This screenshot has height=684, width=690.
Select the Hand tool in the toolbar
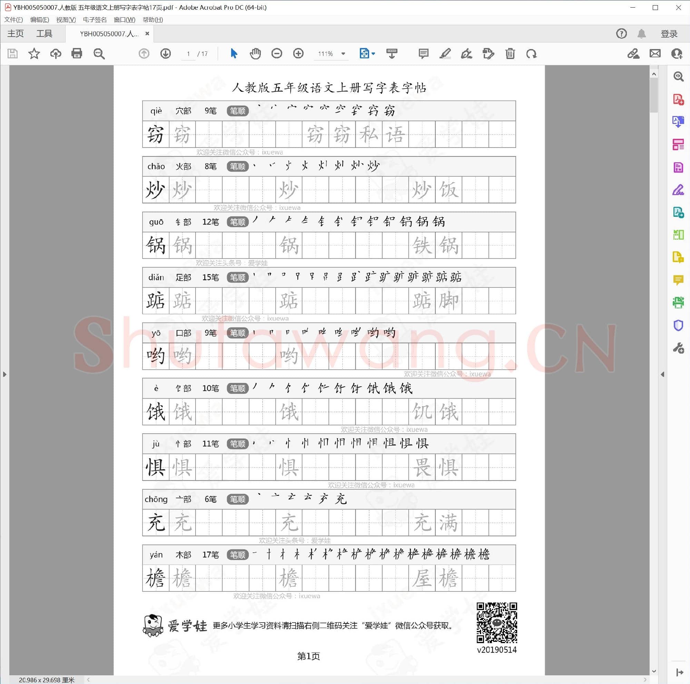point(255,54)
